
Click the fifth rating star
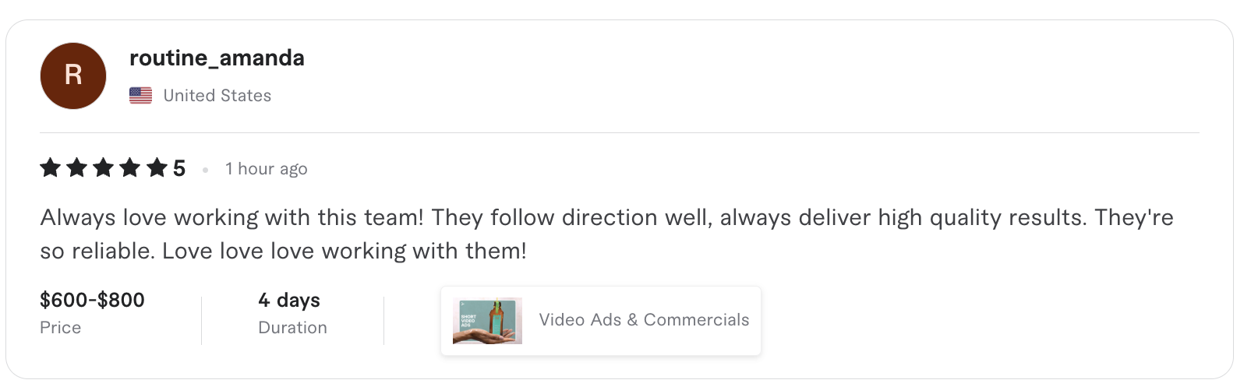[x=157, y=167]
